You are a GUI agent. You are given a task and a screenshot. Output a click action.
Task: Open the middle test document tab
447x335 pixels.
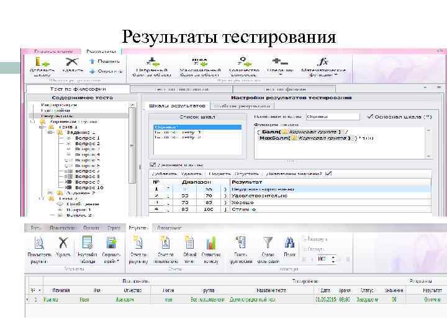pos(181,89)
